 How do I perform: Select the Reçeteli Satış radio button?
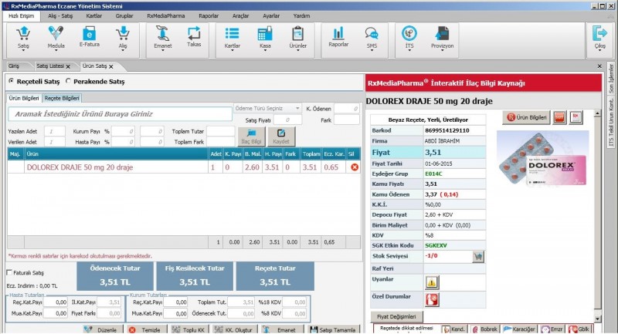pyautogui.click(x=12, y=82)
